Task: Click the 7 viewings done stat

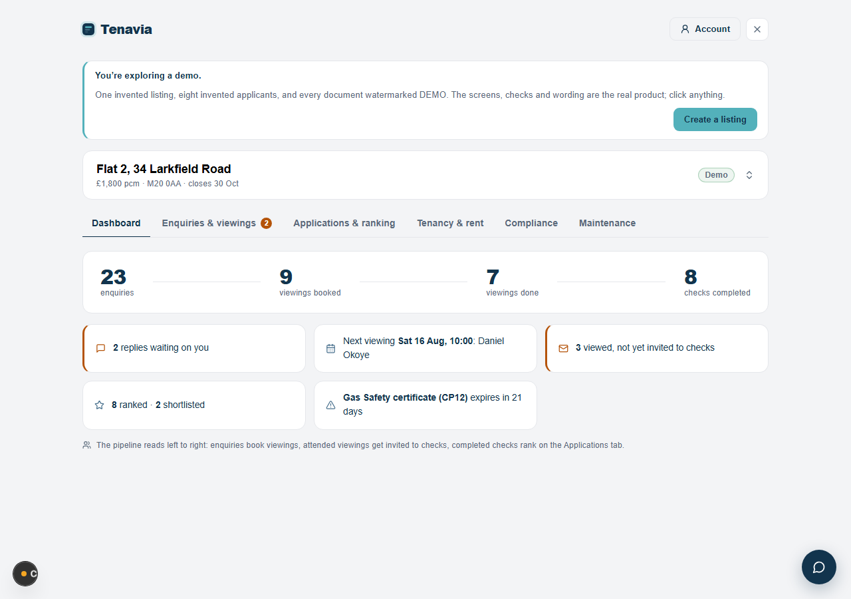Action: click(x=512, y=282)
